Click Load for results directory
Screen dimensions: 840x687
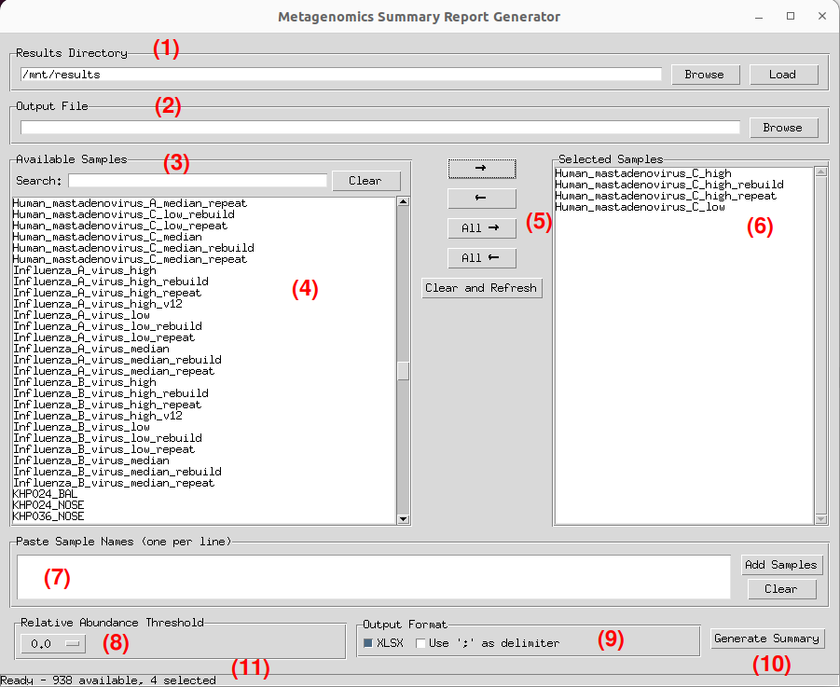782,75
